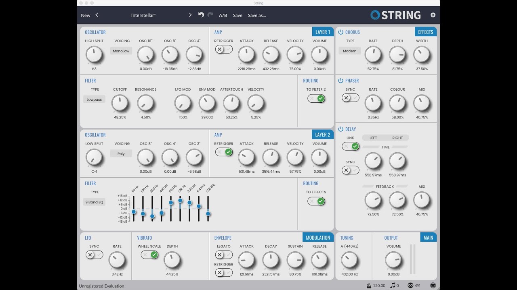Click Layer 1 Filter Cutoff knob

point(120,103)
